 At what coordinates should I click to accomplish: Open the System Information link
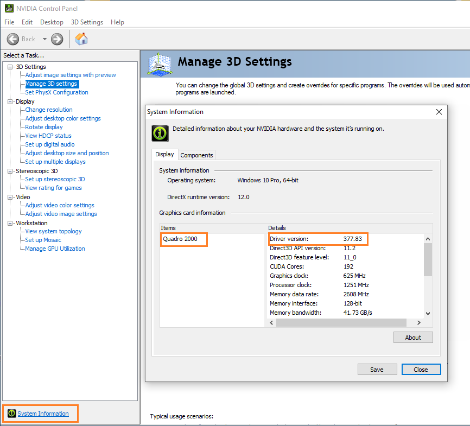click(43, 414)
